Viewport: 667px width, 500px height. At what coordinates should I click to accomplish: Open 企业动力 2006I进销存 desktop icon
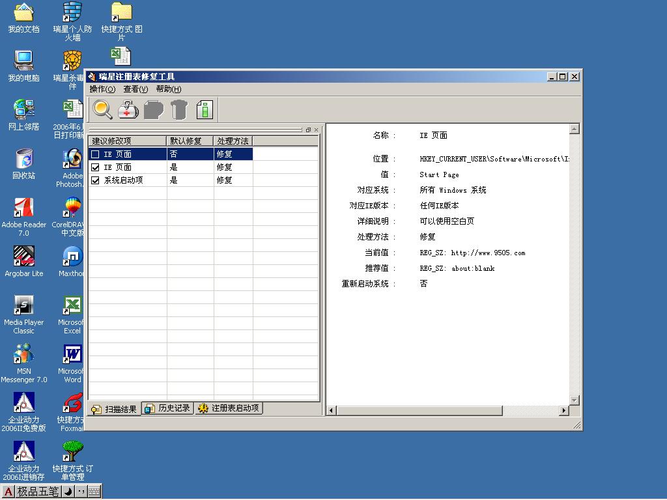(24, 462)
